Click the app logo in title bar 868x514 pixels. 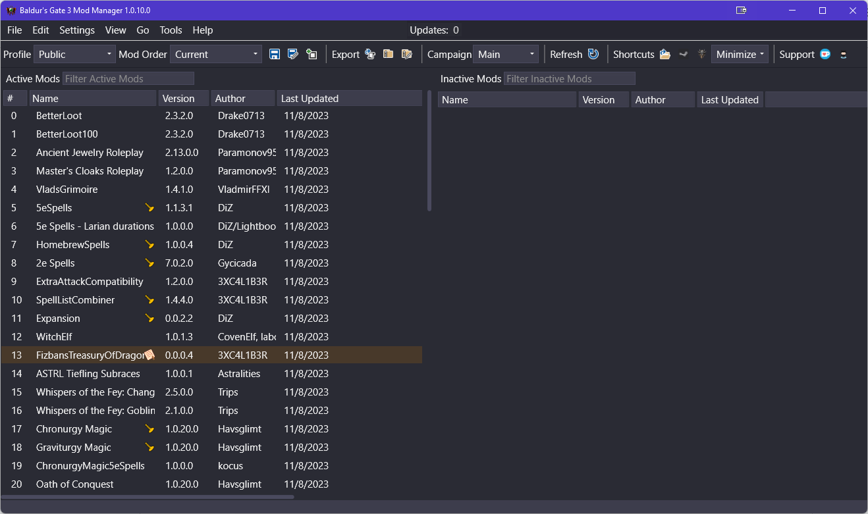11,10
